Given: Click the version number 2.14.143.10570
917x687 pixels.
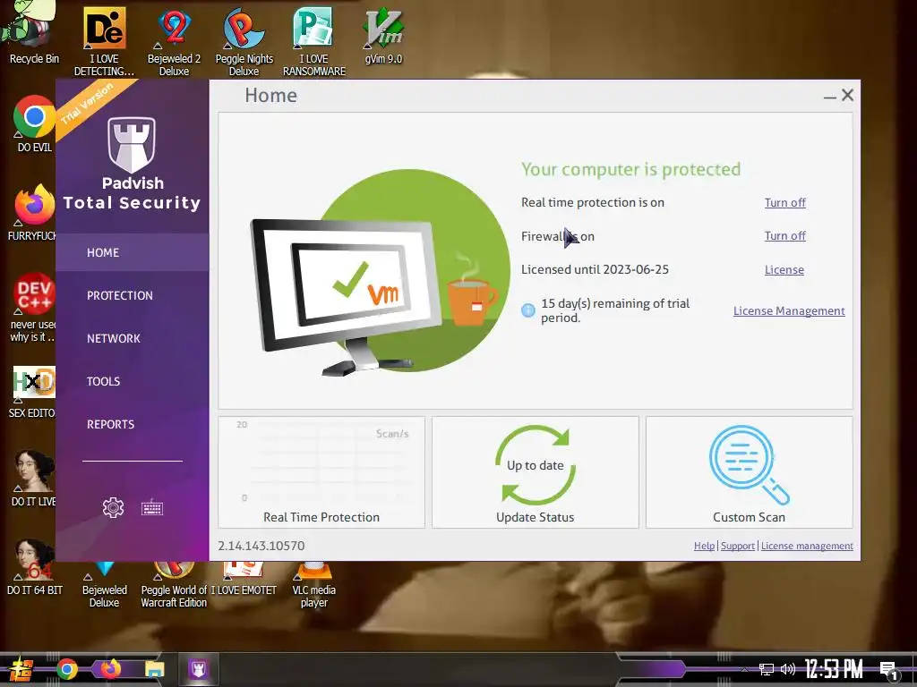Looking at the screenshot, I should coord(261,546).
